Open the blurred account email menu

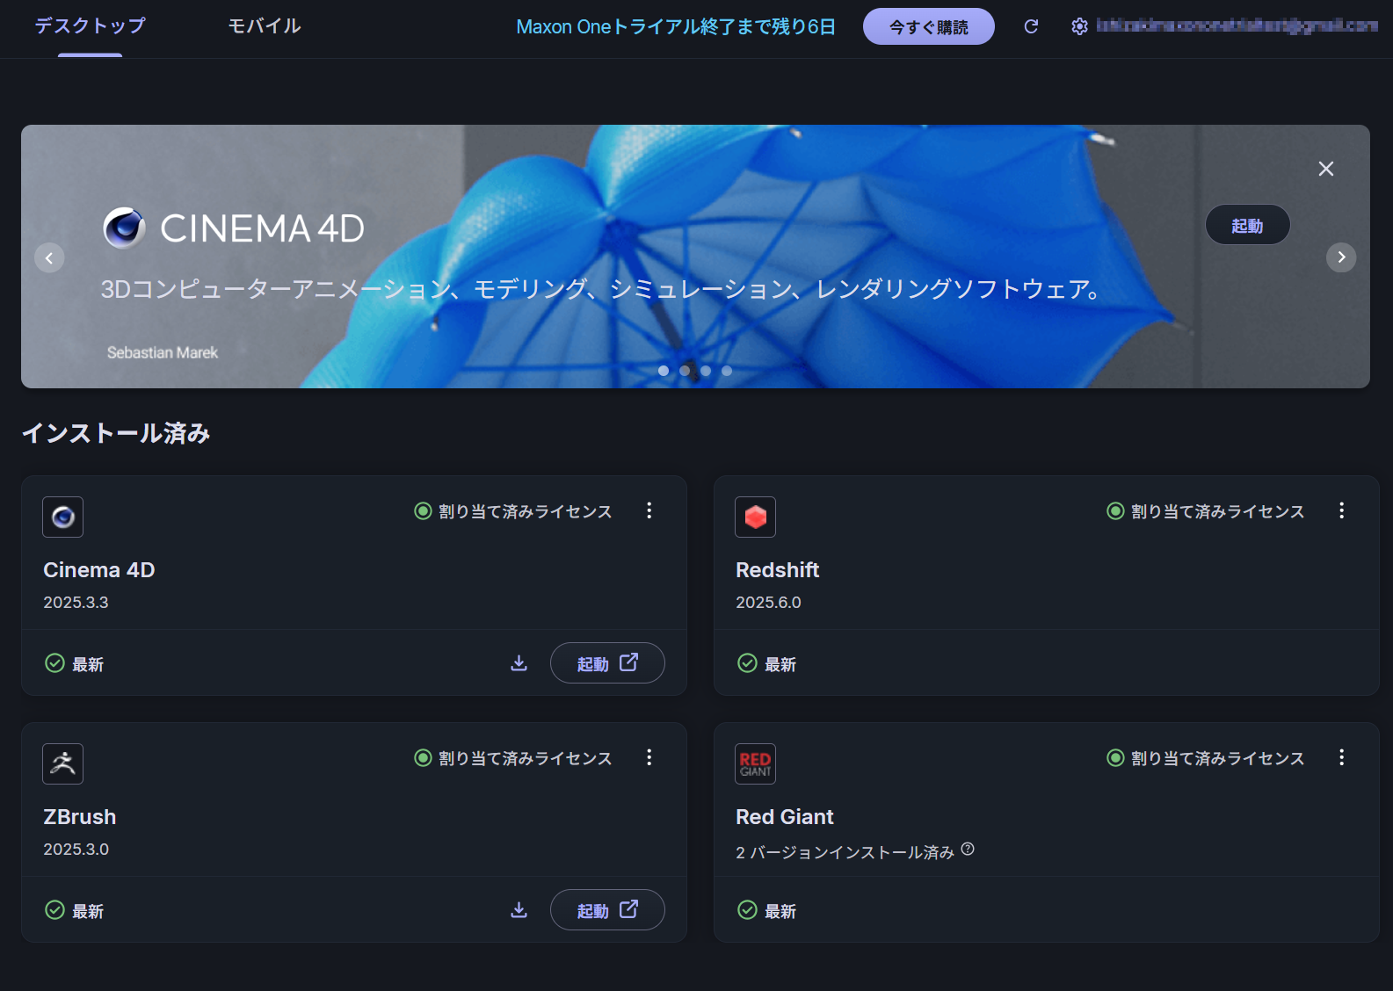coord(1237,25)
